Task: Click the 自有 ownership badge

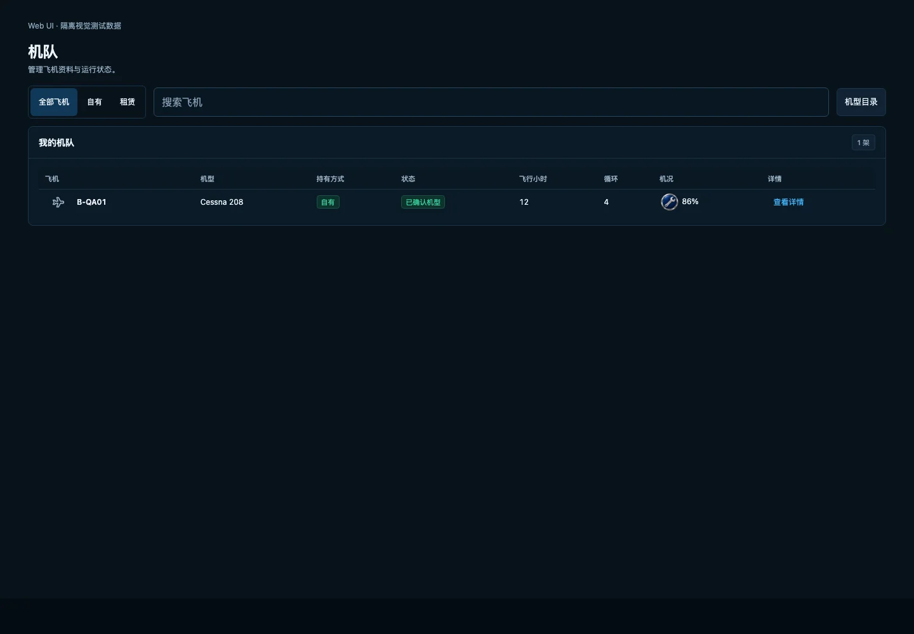Action: click(328, 202)
